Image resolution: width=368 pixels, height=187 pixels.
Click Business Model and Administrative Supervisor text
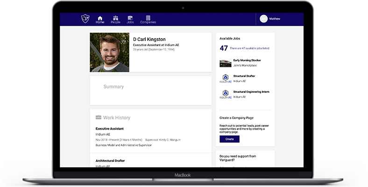click(x=123, y=145)
